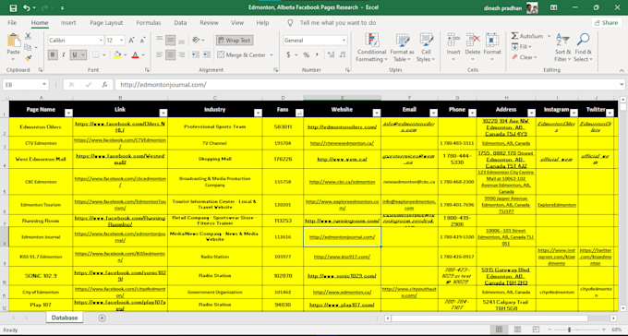Apply Accounting dollar number format
Viewport: 628px width, 336px height.
288,54
